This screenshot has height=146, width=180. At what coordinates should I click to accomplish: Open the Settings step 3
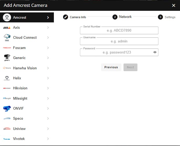167,17
